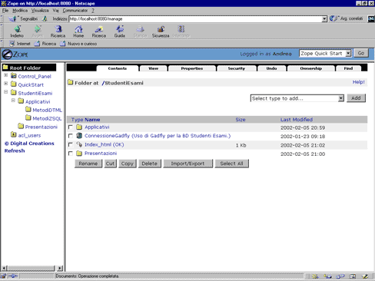This screenshot has width=375, height=281.
Task: Switch to the Properties tab
Action: (192, 68)
